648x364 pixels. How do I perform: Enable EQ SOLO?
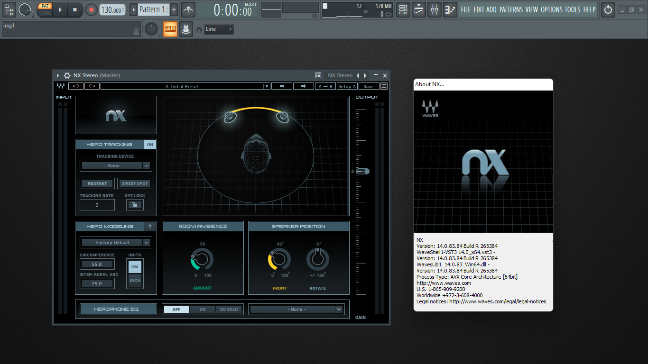click(x=229, y=309)
